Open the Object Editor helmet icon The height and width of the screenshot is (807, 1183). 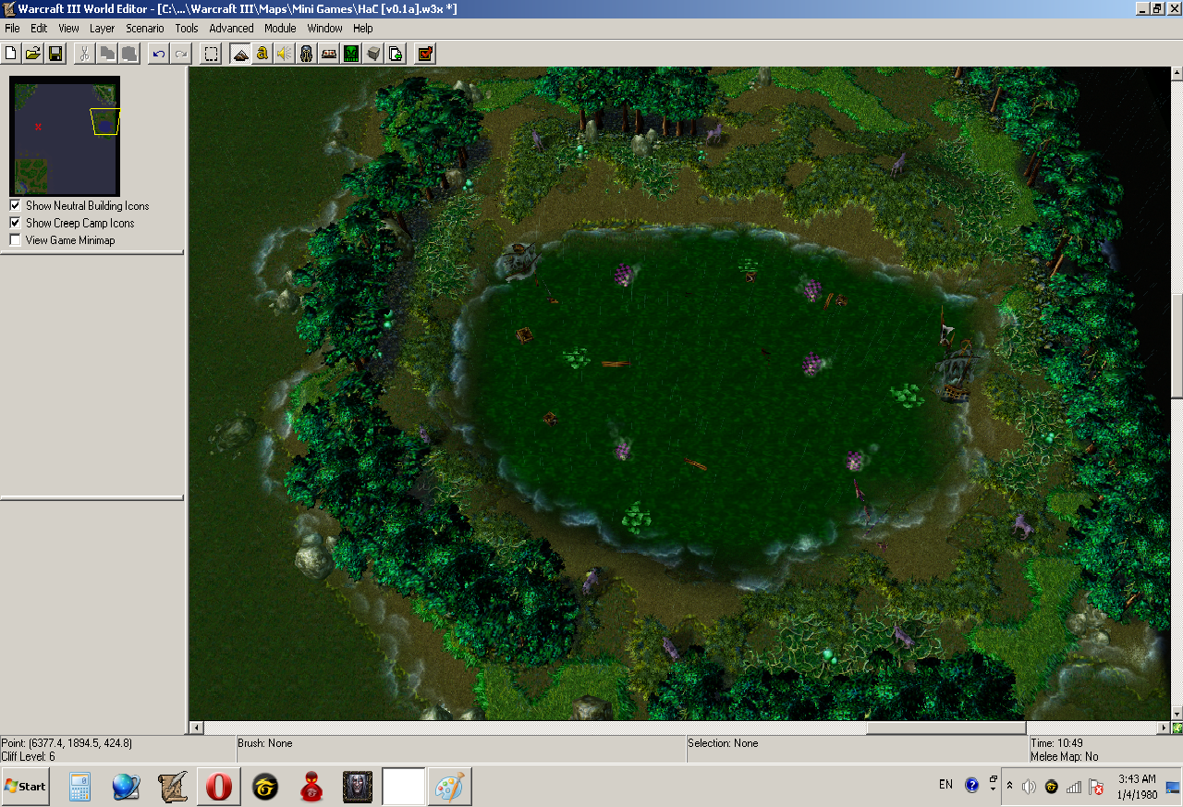[x=307, y=54]
